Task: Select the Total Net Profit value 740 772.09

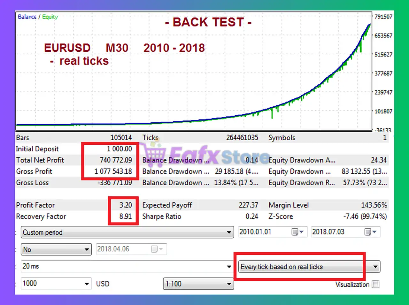Action: [116, 160]
